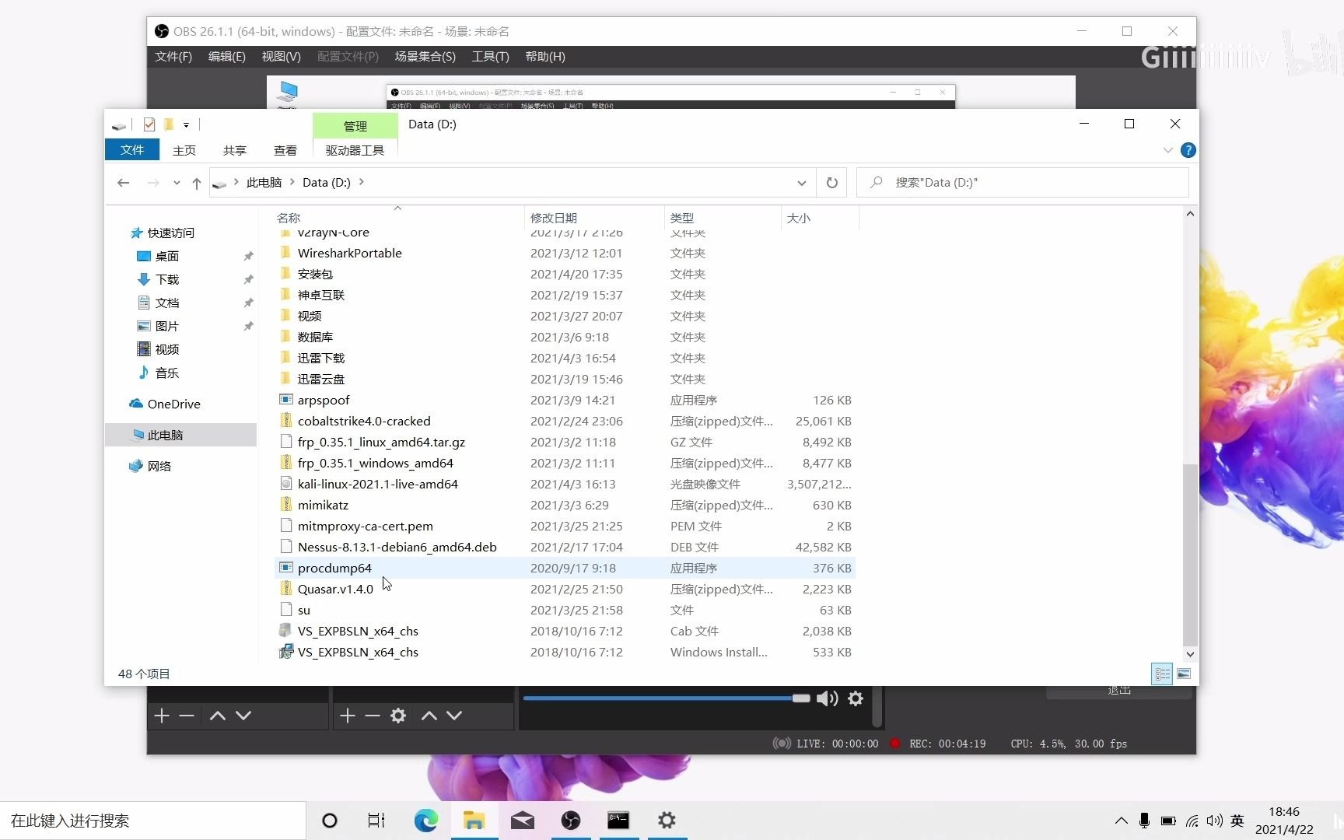The image size is (1344, 840).
Task: Expand breadcrumb chevron after Data (D:)
Action: [362, 182]
